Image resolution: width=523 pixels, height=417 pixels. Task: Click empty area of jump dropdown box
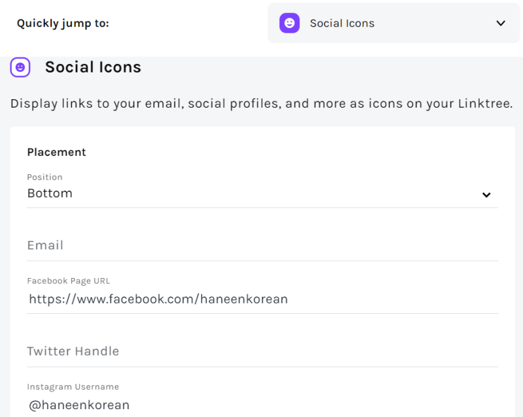click(431, 23)
